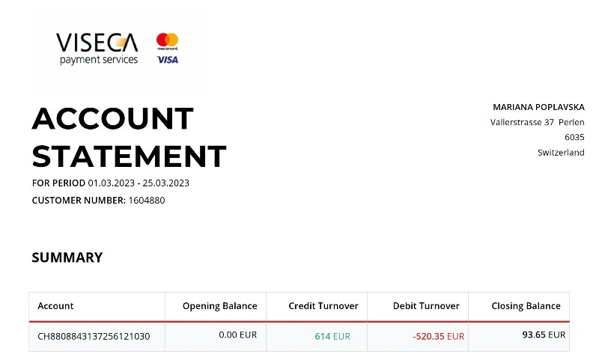Click the Switzerland country line
The image size is (599, 357).
pos(561,153)
